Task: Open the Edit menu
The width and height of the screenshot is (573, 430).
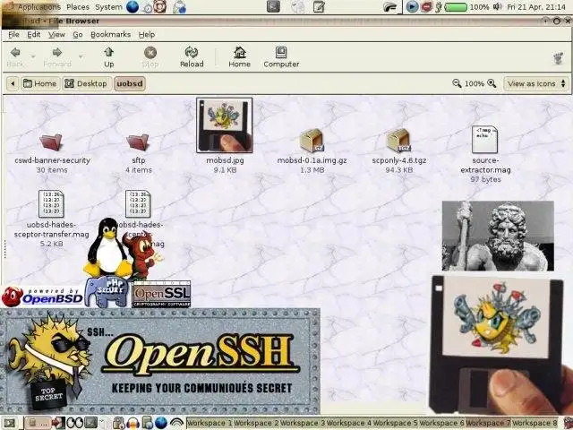Action: [34, 34]
